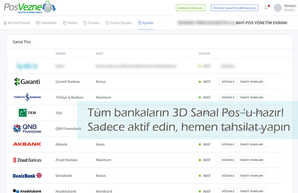The height and width of the screenshot is (193, 298).
Task: Click Aktif status in Akbank row
Action: click(x=205, y=144)
